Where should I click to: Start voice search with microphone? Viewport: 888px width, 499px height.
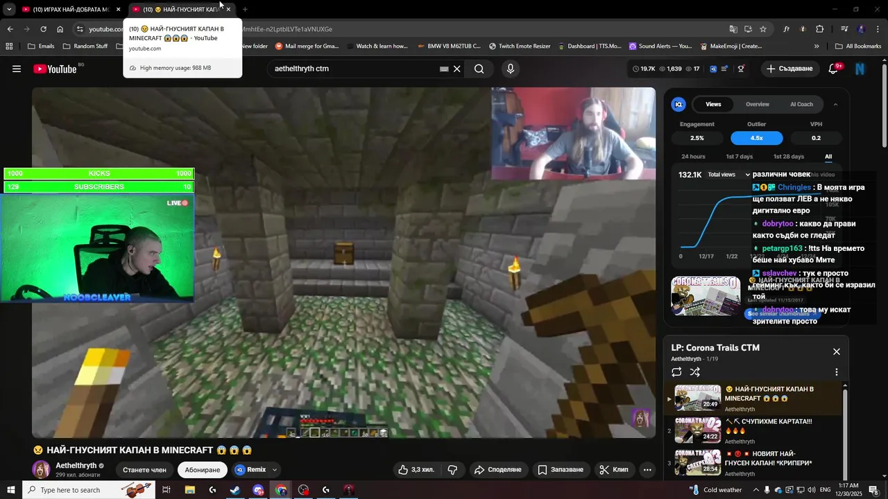[511, 69]
